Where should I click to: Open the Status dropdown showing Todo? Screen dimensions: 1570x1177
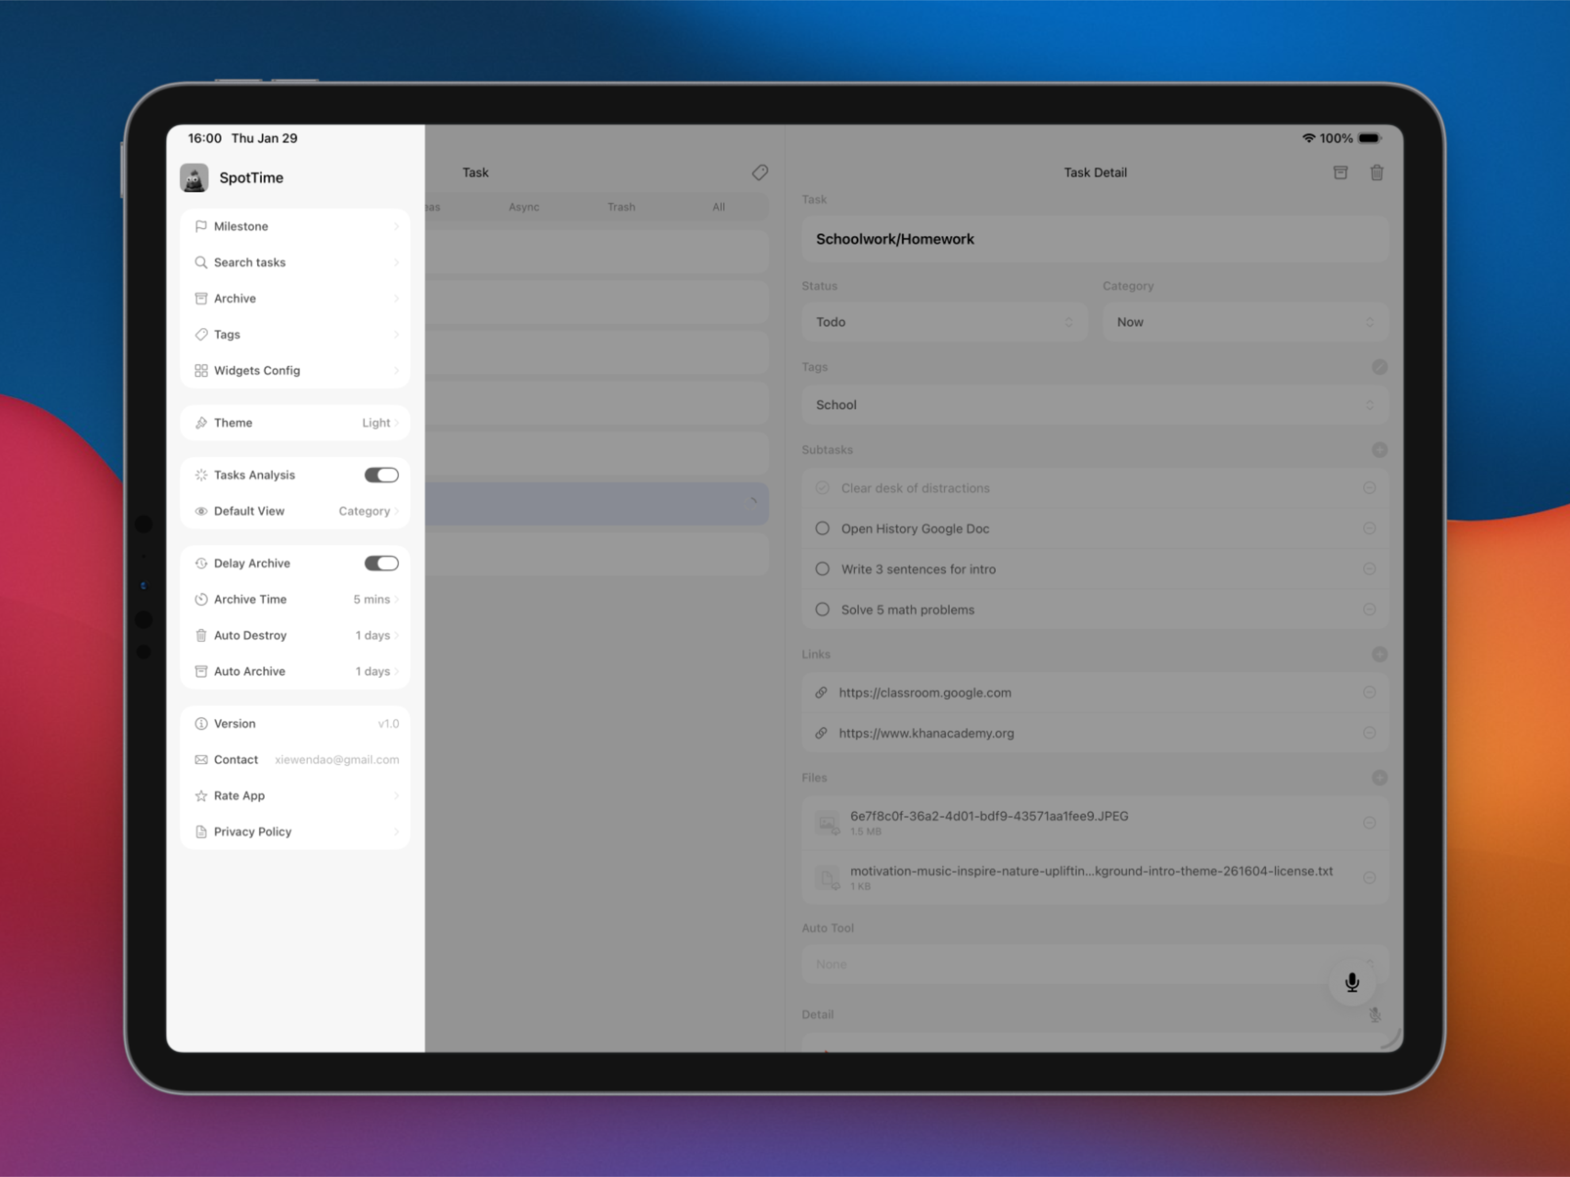(944, 322)
